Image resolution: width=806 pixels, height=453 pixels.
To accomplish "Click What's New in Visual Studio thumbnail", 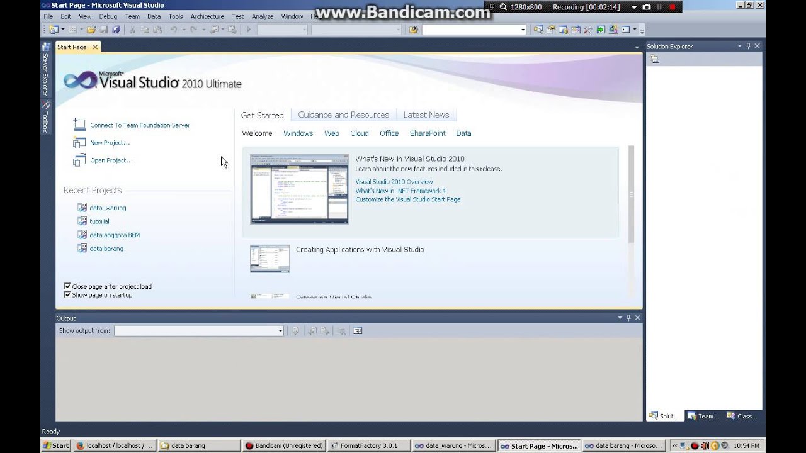I will pyautogui.click(x=299, y=189).
